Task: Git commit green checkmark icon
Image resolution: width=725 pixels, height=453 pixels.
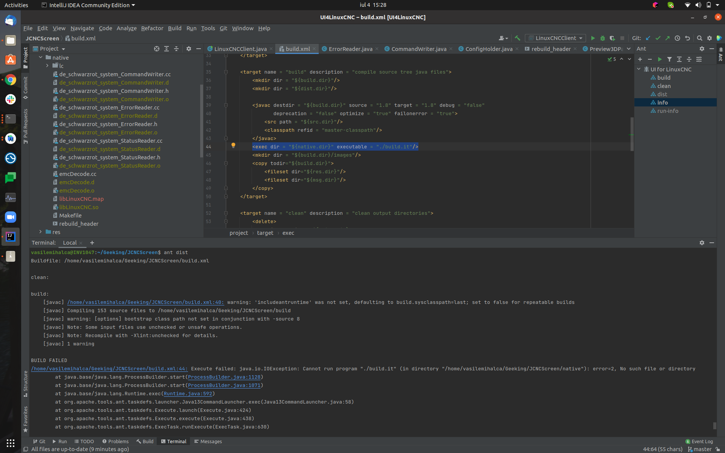Action: tap(658, 38)
